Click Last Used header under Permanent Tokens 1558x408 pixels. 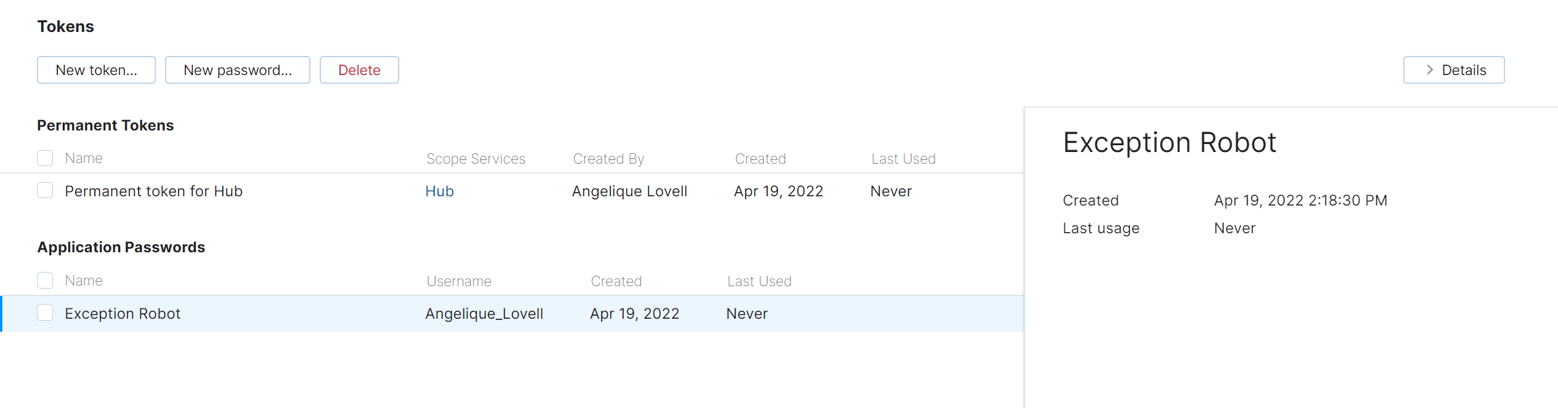click(x=903, y=159)
